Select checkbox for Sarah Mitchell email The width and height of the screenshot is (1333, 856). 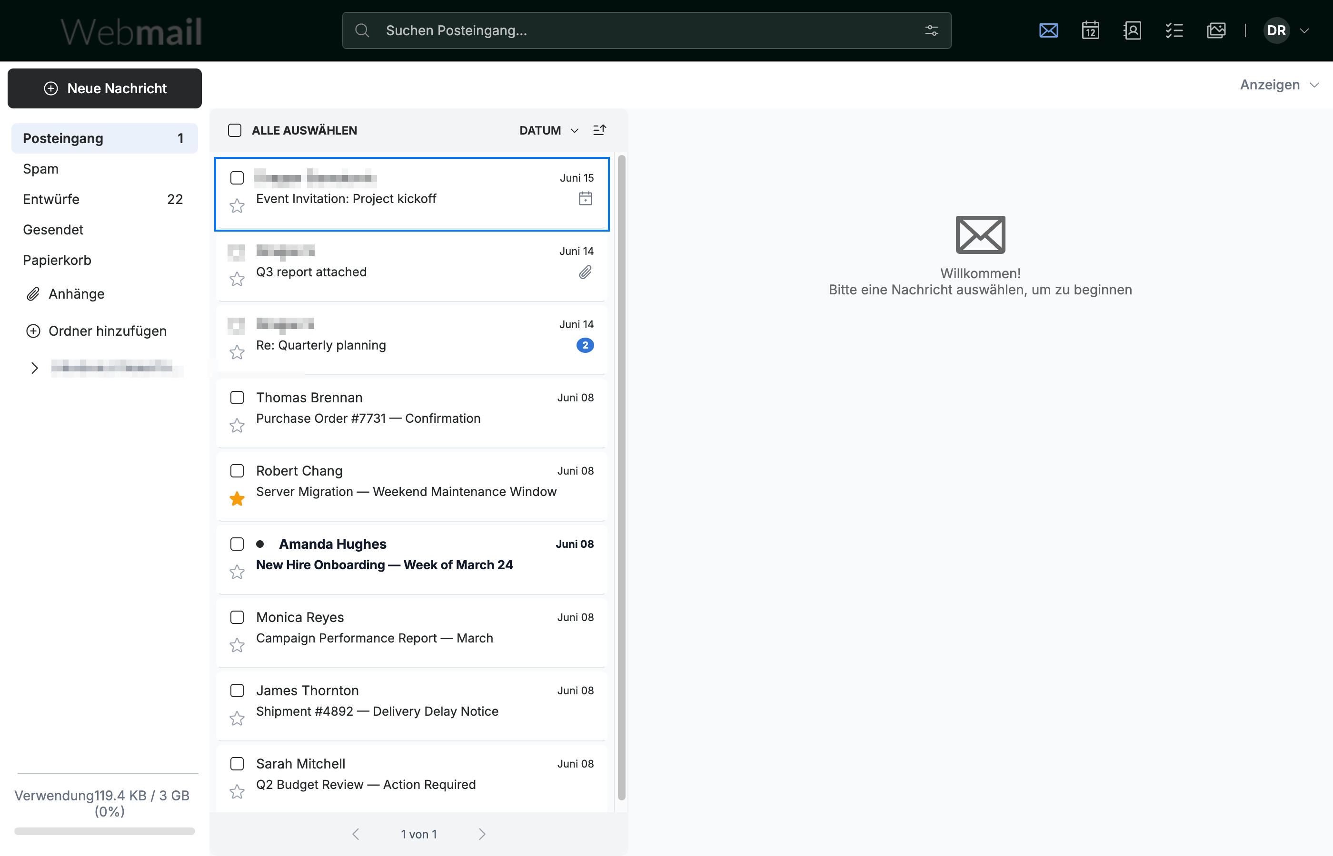point(237,764)
